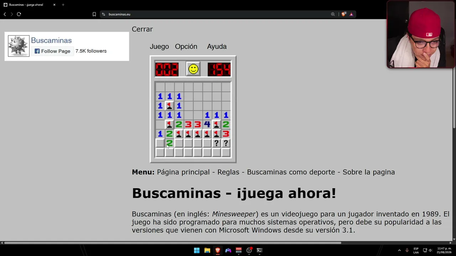Go to Página principal
Screen dimensions: 456x256
click(x=183, y=172)
